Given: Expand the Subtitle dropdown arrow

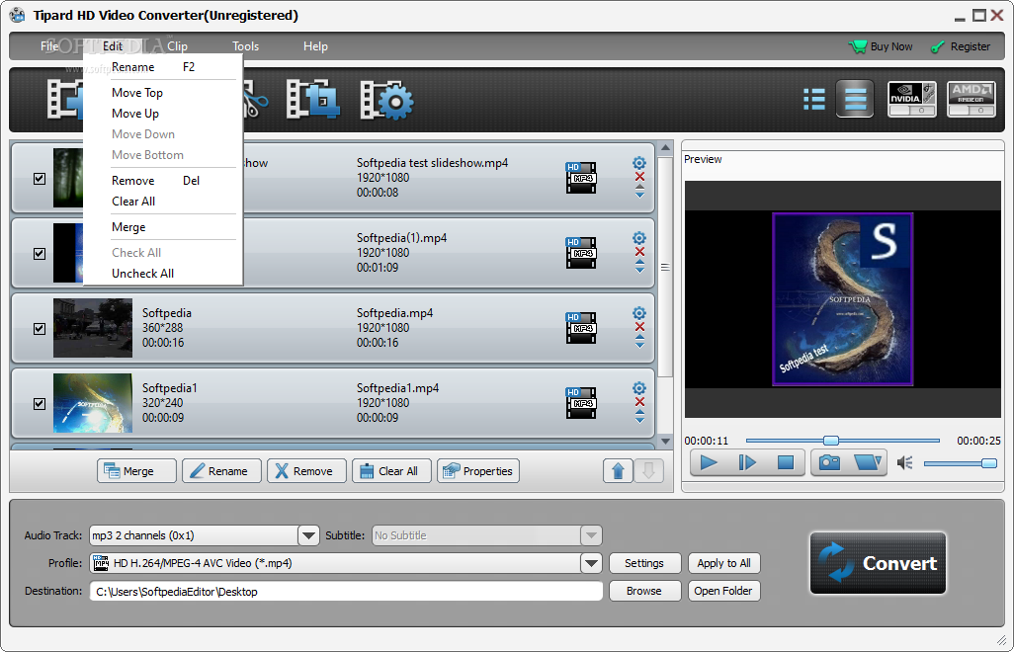Looking at the screenshot, I should [591, 535].
